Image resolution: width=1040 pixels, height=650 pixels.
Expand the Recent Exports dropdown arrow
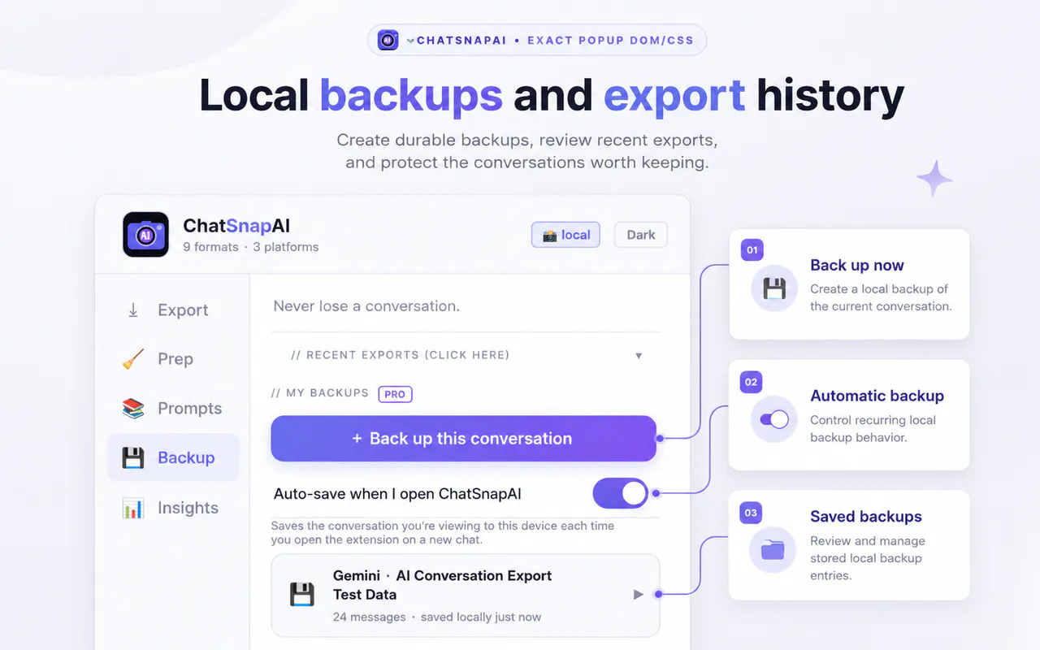pos(639,356)
